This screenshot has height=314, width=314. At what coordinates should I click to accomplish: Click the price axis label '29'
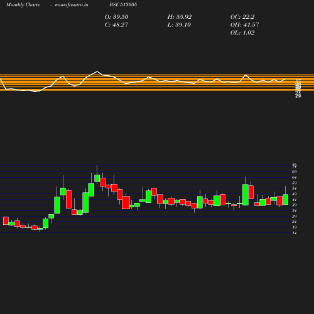coord(295,216)
